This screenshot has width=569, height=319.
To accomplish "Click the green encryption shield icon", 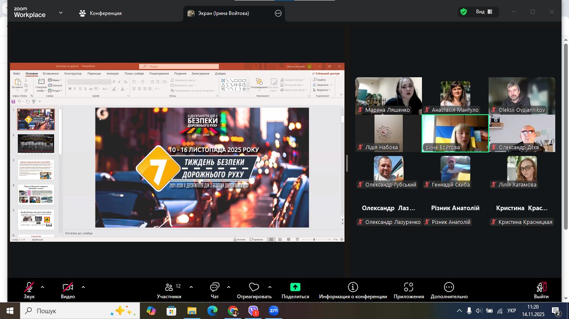I will pos(463,12).
